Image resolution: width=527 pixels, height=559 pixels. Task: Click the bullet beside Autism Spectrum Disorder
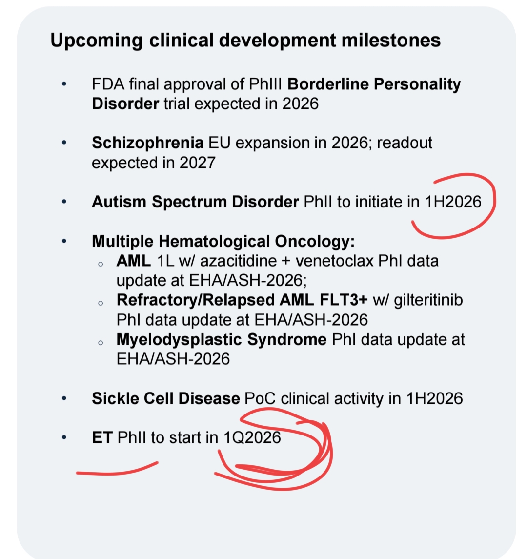click(64, 202)
